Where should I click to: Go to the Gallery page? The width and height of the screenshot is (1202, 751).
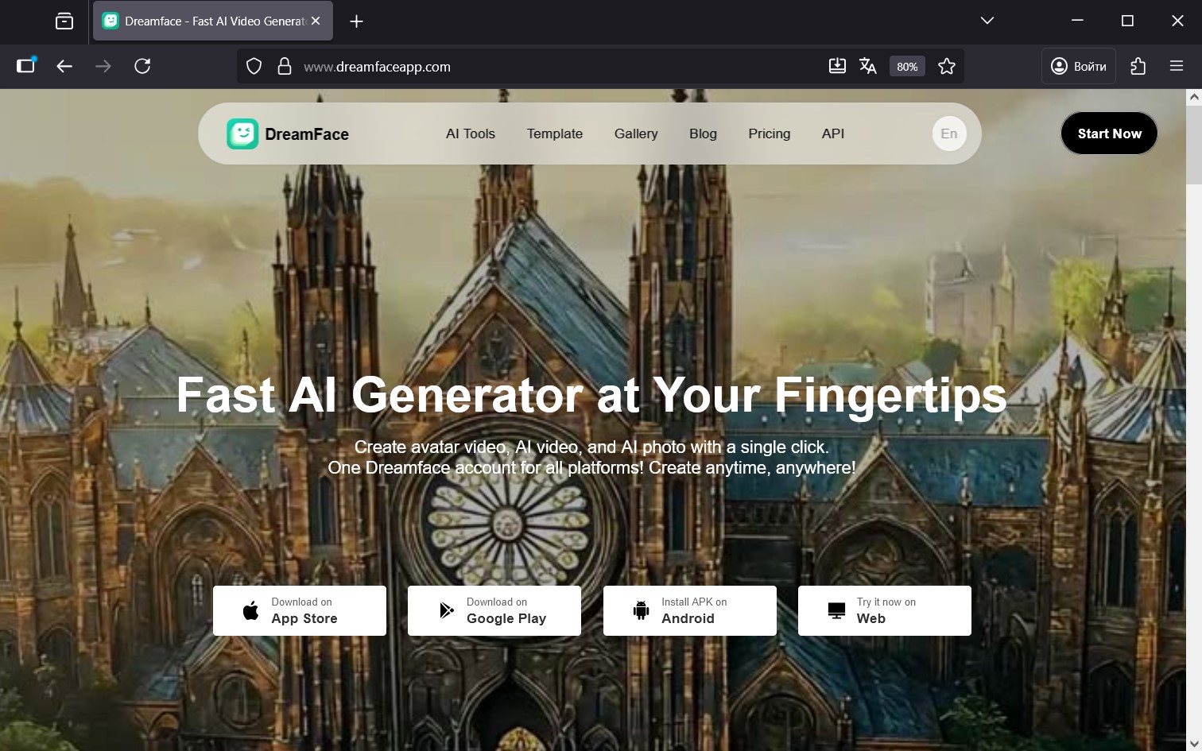tap(636, 134)
